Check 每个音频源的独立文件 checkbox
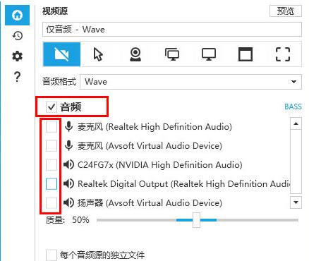Viewport: 309px width, 261px height. click(51, 255)
